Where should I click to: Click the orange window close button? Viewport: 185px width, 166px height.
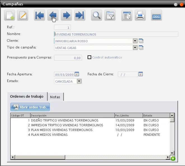pos(182,4)
